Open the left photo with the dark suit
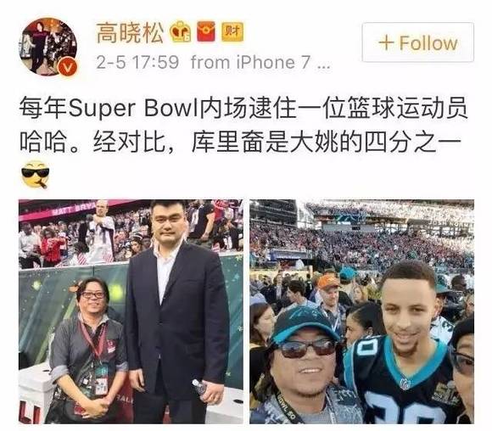This screenshot has height=431, width=492. (131, 311)
